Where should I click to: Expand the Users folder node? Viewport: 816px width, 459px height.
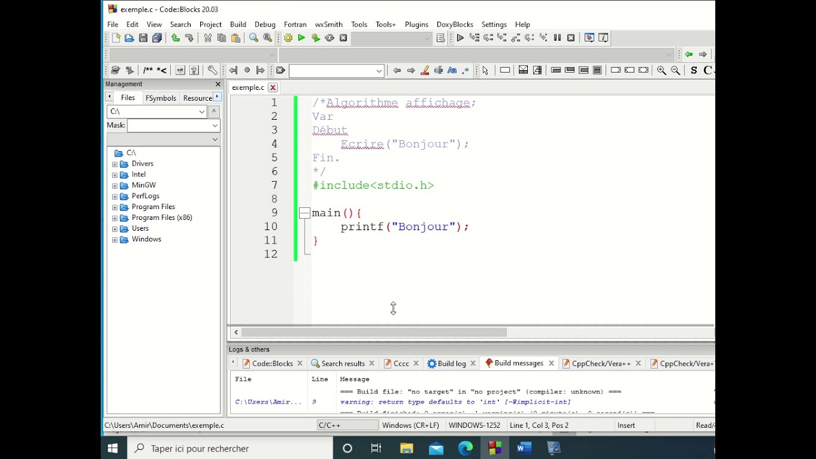tap(115, 229)
